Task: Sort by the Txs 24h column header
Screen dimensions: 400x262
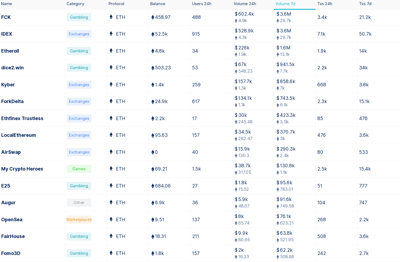Action: (325, 4)
